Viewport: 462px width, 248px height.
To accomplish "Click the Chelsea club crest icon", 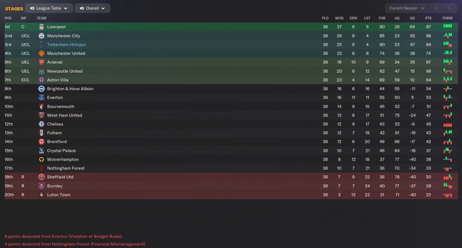I will pyautogui.click(x=42, y=124).
